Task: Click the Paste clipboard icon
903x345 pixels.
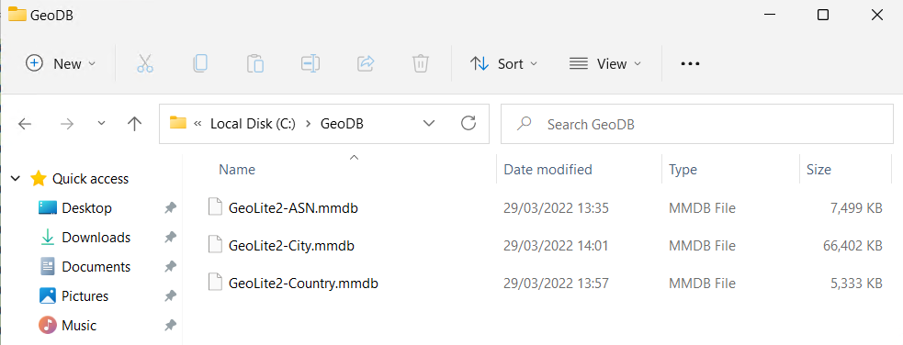Action: (x=255, y=63)
